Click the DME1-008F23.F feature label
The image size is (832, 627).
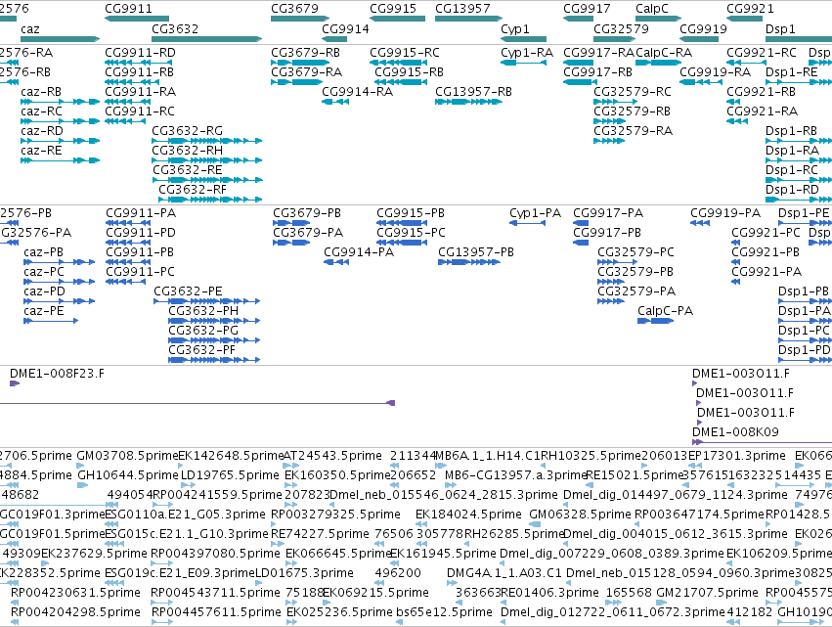[x=58, y=374]
